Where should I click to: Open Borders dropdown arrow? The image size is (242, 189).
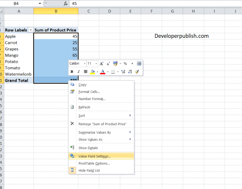click(x=118, y=72)
